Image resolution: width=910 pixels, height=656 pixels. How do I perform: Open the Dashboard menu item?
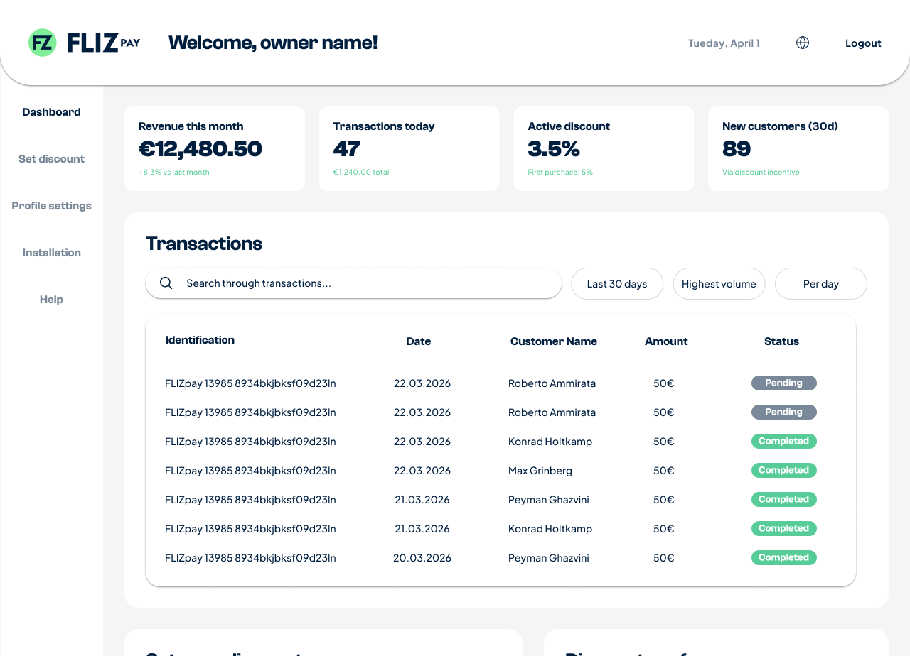pos(51,112)
